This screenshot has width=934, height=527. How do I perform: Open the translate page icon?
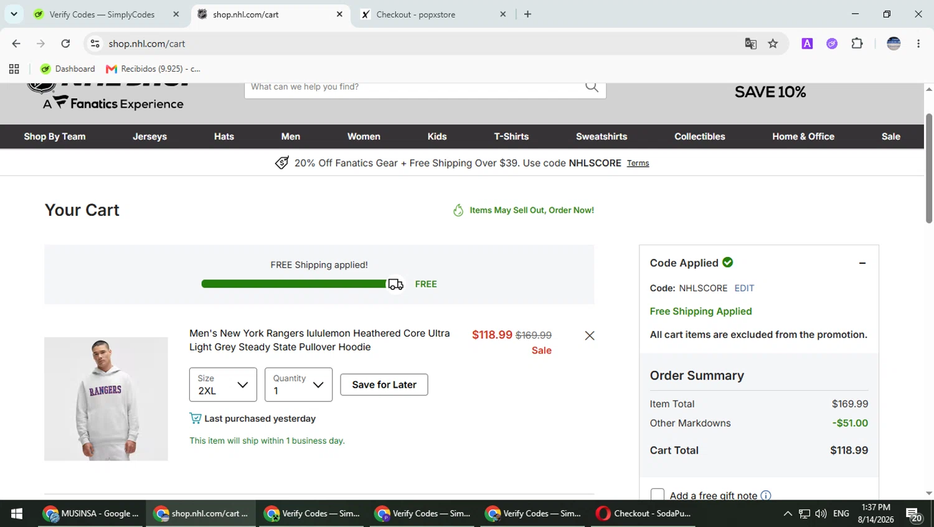point(751,44)
